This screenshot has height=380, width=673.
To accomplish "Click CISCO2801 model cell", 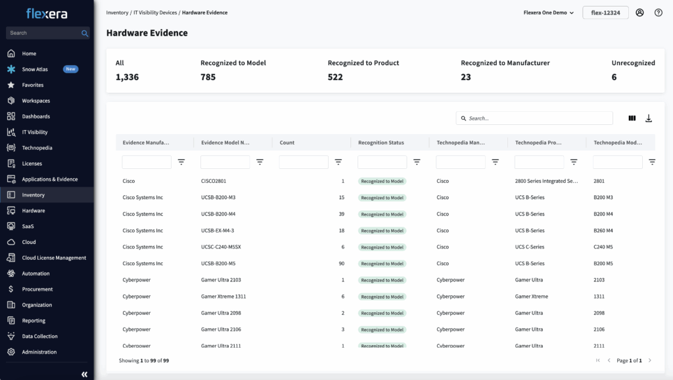I will (214, 181).
